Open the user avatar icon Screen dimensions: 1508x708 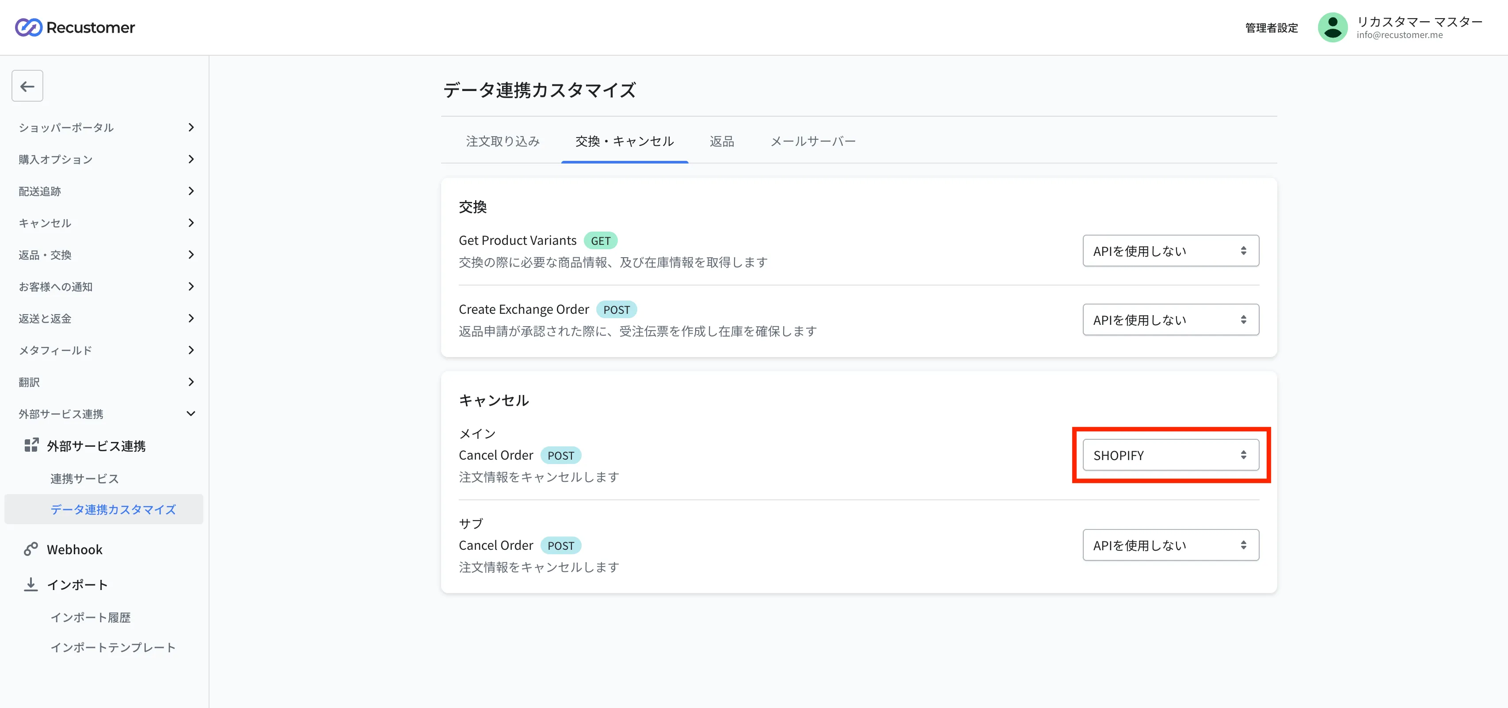pos(1333,27)
